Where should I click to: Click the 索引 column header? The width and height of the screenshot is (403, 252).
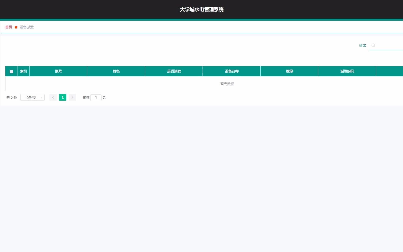point(23,71)
